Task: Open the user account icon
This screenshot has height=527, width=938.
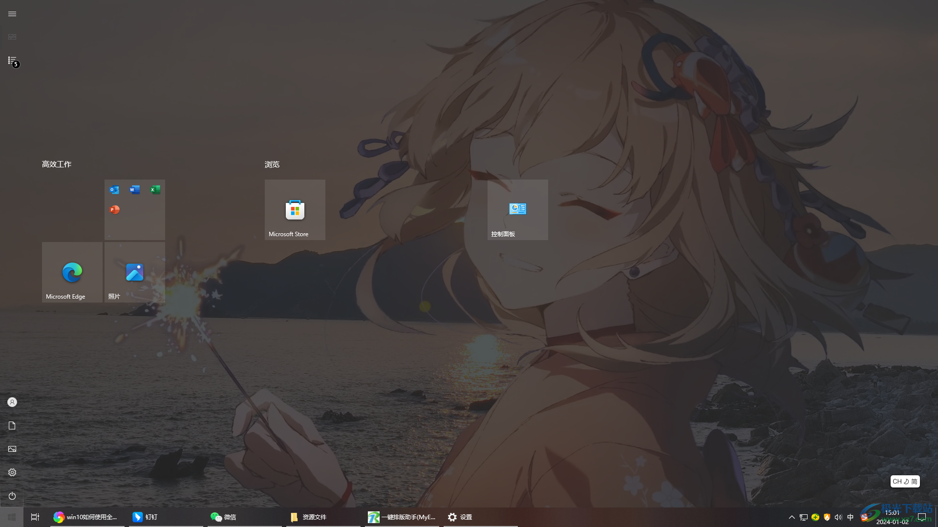Action: point(12,402)
